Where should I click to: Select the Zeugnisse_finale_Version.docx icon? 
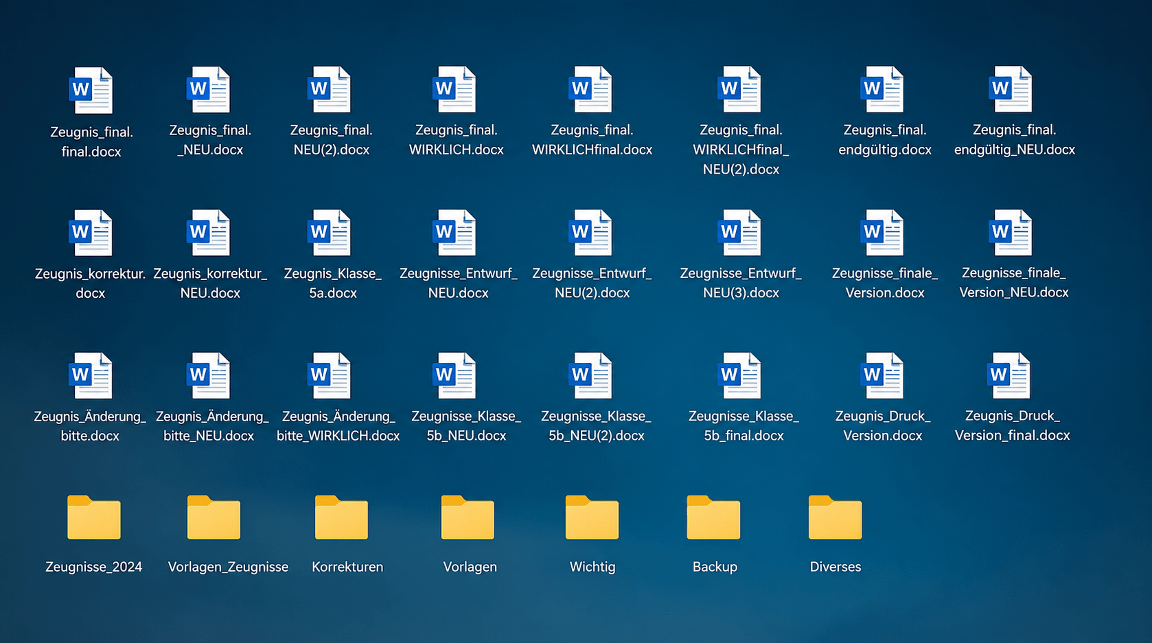point(882,233)
